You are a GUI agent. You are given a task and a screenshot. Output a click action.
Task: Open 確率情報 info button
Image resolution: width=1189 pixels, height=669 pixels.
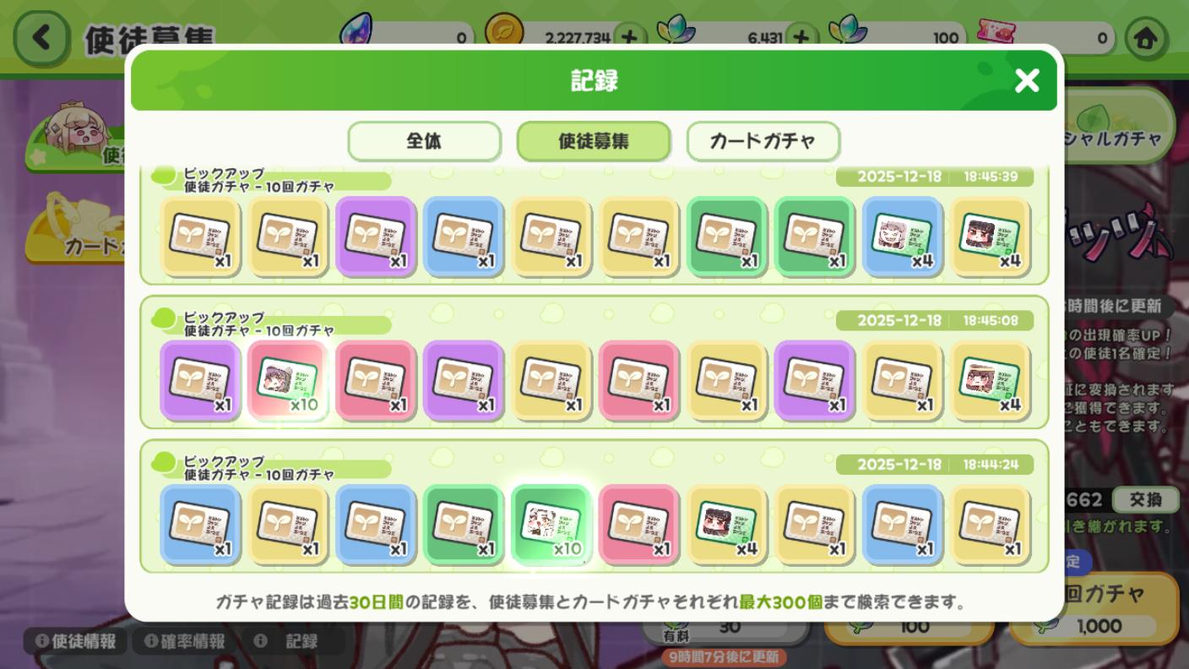[184, 641]
